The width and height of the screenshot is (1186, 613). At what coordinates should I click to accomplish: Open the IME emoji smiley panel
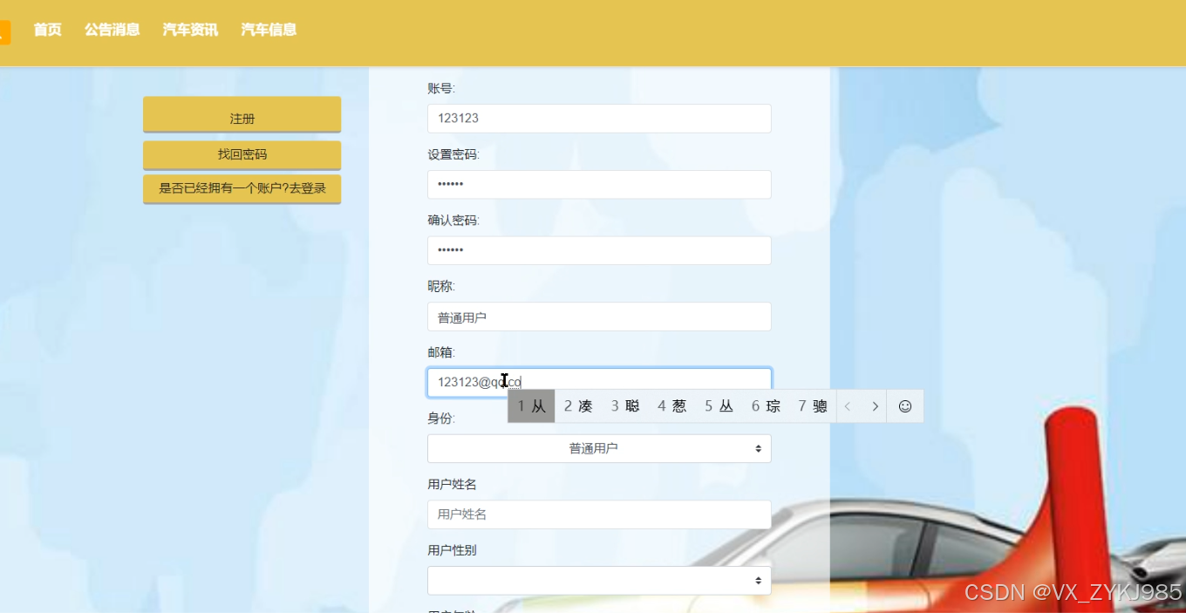905,406
